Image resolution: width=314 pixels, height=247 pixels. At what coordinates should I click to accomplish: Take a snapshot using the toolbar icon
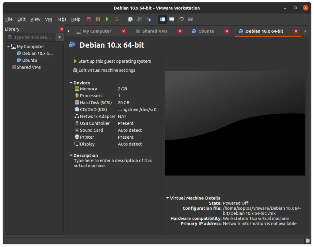coord(130,19)
